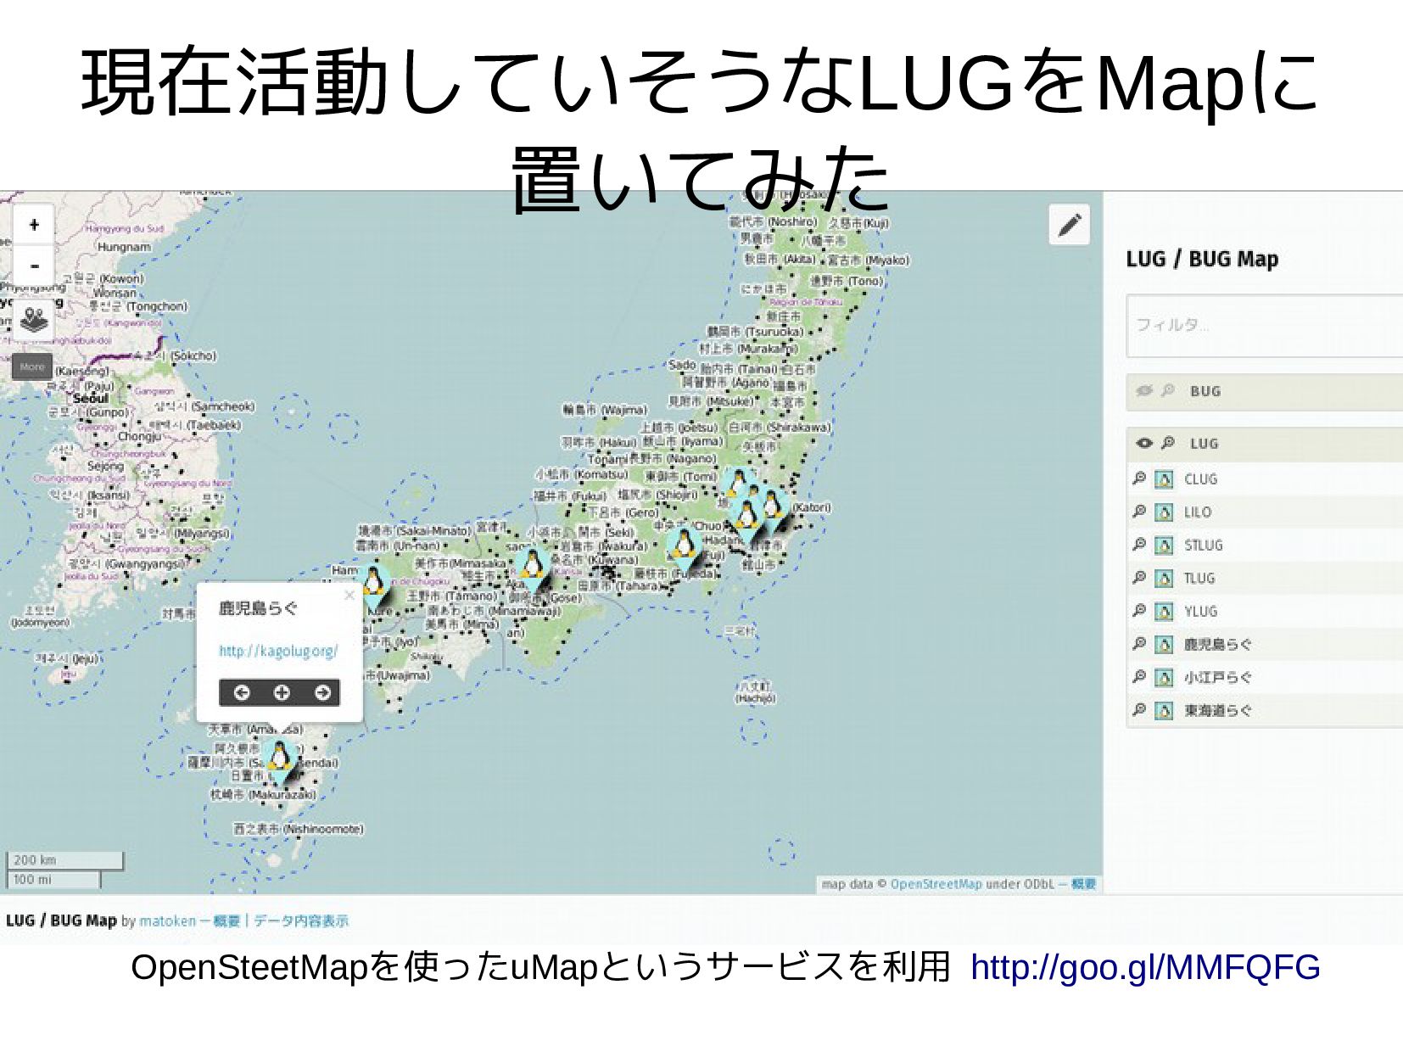Click the LUG / BUG Map sidebar title
Image resolution: width=1403 pixels, height=1052 pixels.
pos(1202,259)
